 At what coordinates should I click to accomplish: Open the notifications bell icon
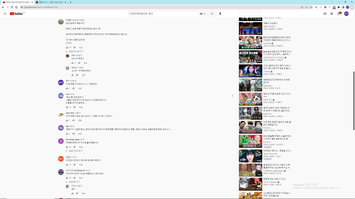point(338,14)
